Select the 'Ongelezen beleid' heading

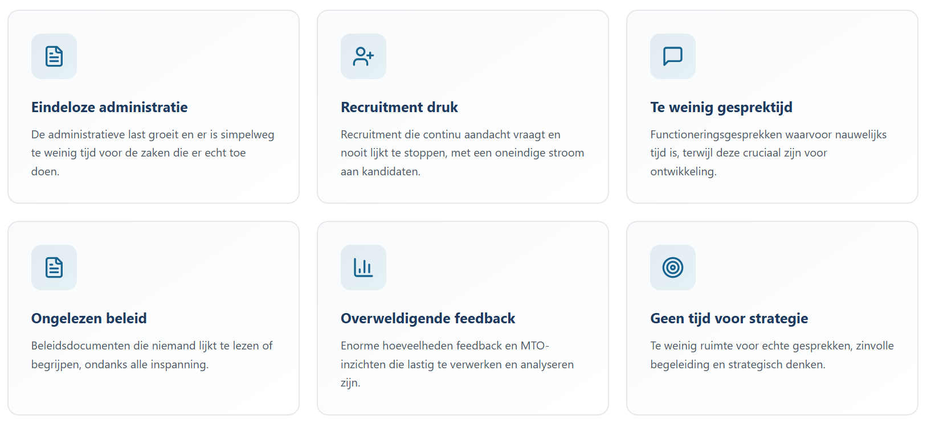coord(89,319)
